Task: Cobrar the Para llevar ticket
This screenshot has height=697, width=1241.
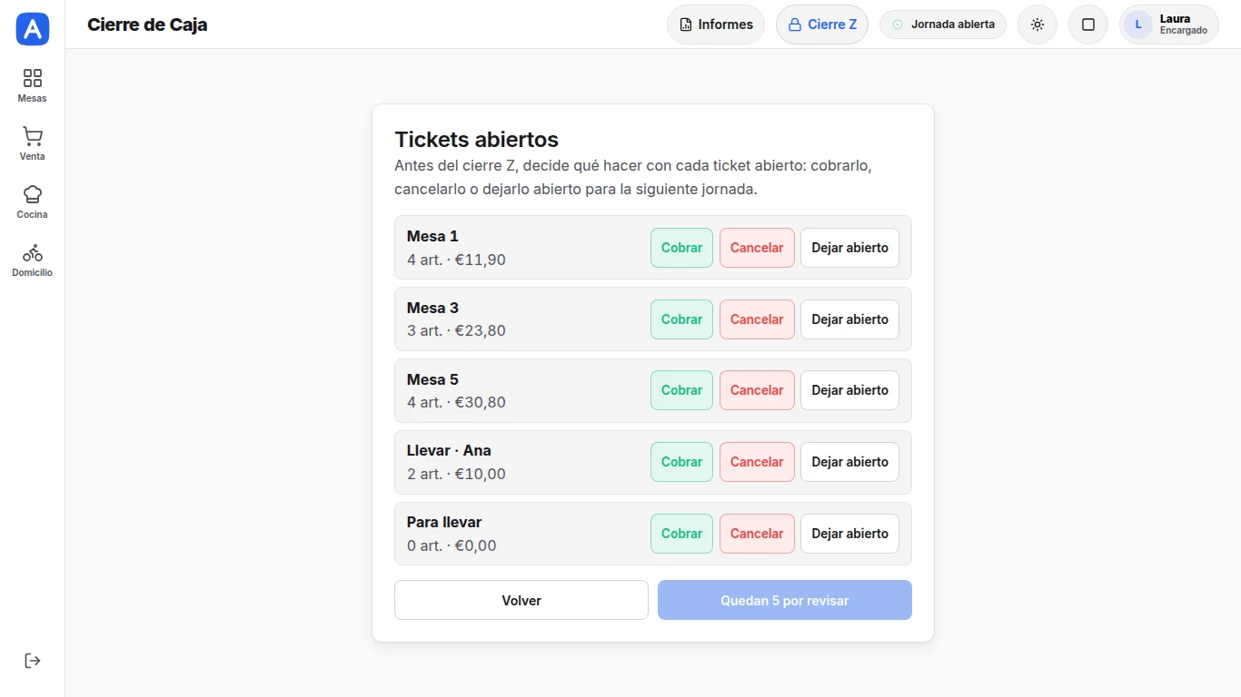Action: pos(681,534)
